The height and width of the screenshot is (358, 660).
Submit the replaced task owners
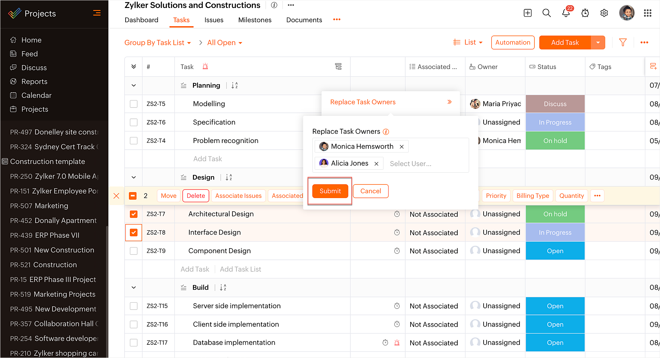coord(330,191)
